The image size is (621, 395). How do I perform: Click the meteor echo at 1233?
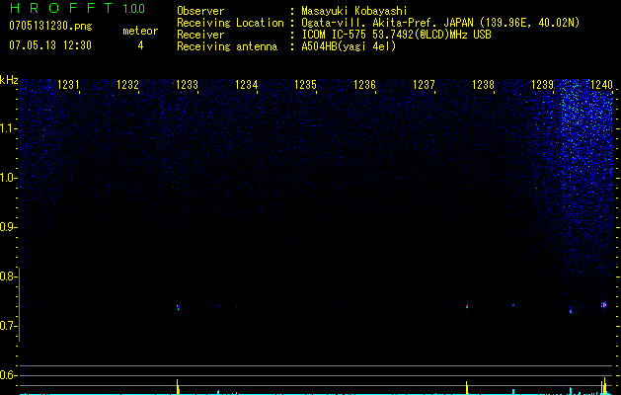click(x=178, y=307)
